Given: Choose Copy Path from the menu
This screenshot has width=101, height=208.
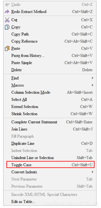Looking at the screenshot, I should point(50,34).
